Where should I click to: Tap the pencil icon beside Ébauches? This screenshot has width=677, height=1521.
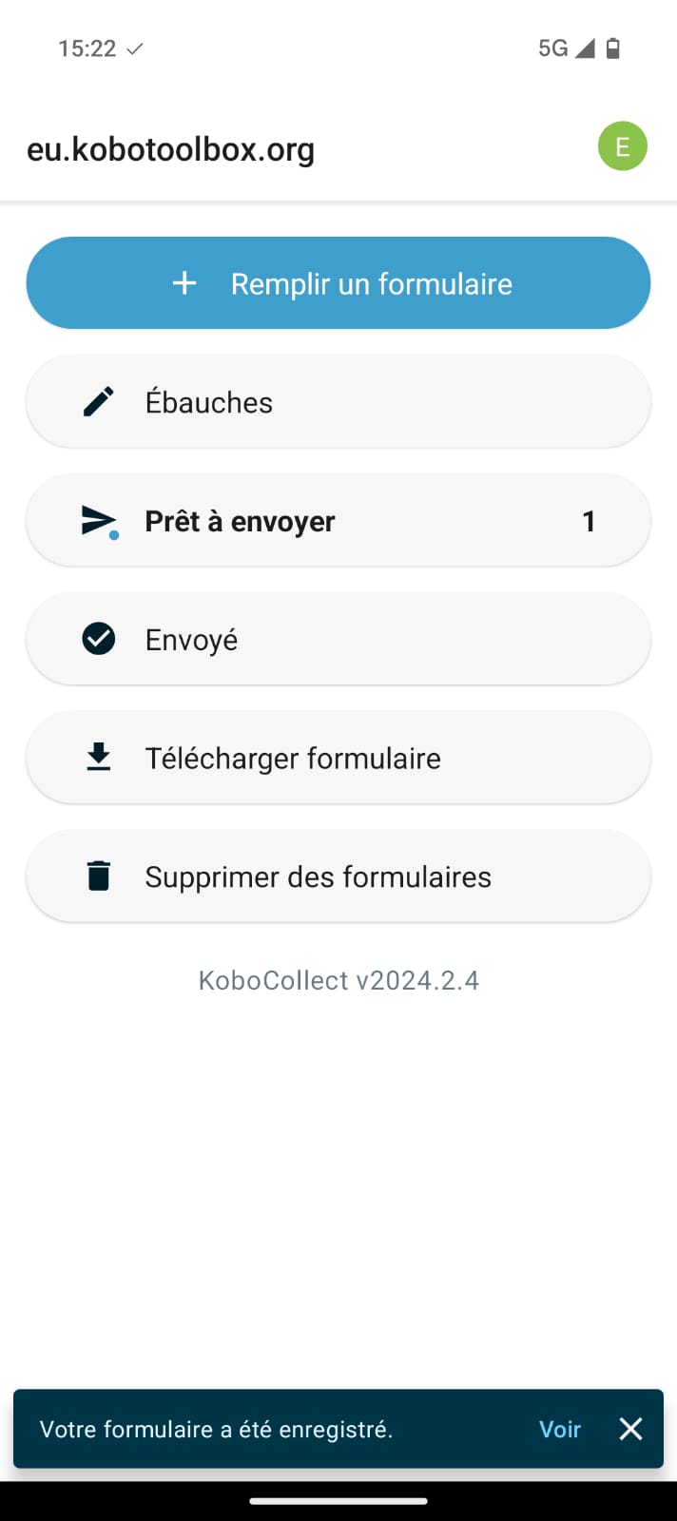point(99,402)
